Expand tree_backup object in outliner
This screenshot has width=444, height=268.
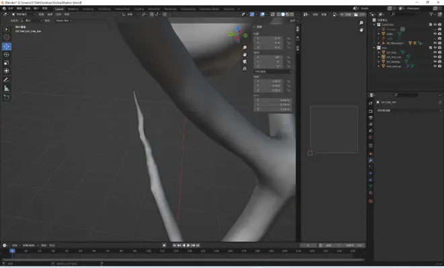379,66
